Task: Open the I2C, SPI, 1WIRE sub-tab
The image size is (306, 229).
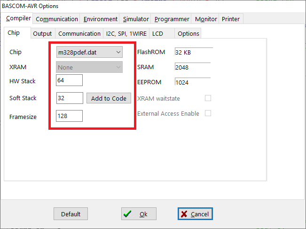Action: (126, 33)
